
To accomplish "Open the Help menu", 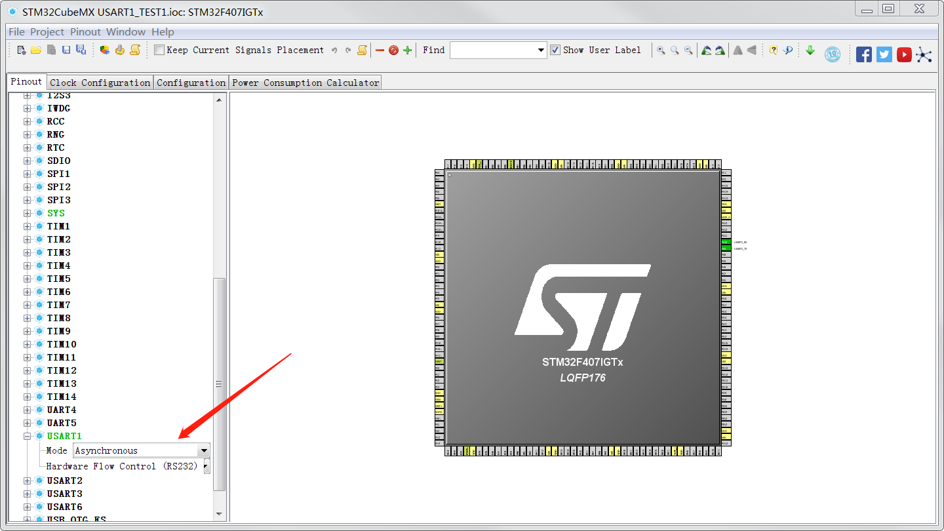I will pos(163,31).
